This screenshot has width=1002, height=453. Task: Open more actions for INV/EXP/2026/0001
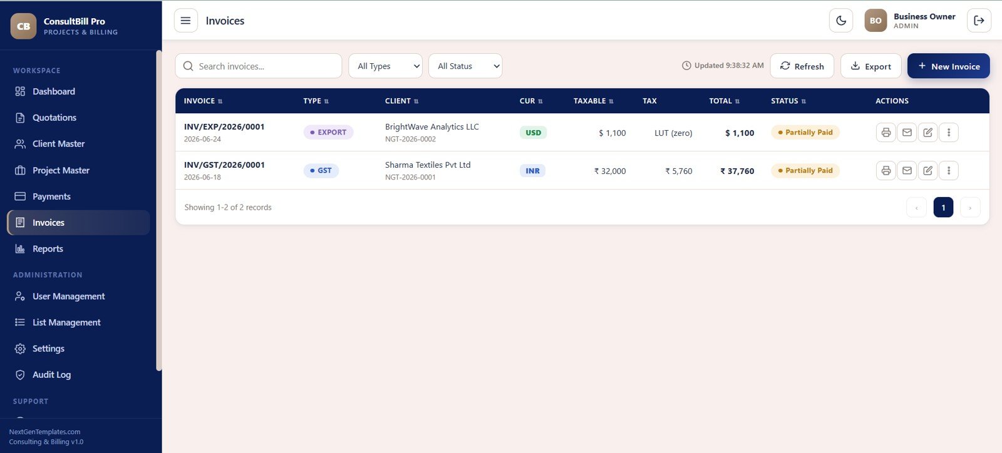[x=949, y=133]
